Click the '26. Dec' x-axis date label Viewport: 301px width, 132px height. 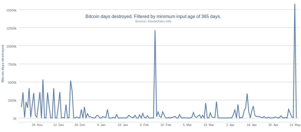tap(80, 125)
